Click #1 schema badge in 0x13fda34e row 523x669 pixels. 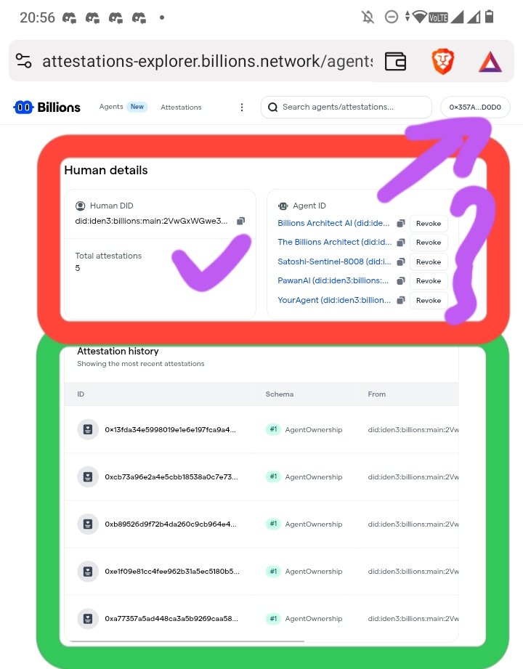coord(273,429)
